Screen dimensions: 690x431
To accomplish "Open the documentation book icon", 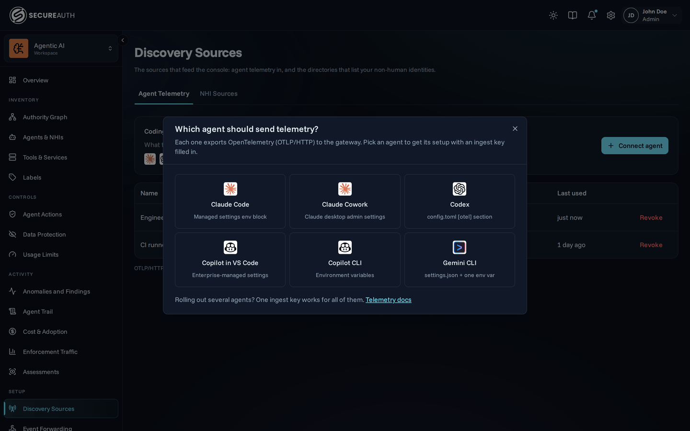I will pos(573,15).
